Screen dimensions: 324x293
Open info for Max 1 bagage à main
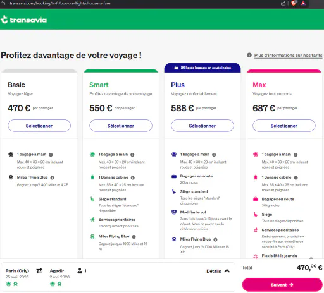296,155
